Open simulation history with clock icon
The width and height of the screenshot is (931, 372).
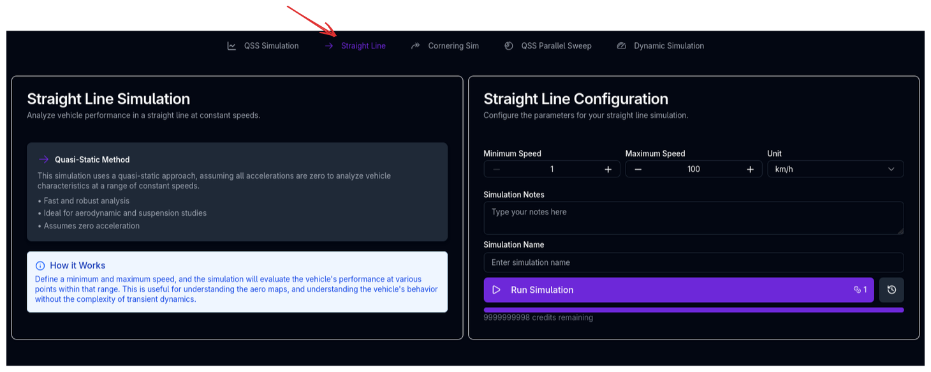(891, 290)
